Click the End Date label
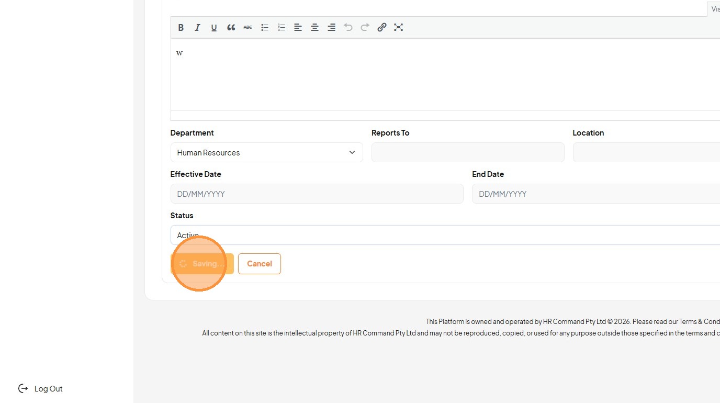The width and height of the screenshot is (720, 403). tap(488, 174)
